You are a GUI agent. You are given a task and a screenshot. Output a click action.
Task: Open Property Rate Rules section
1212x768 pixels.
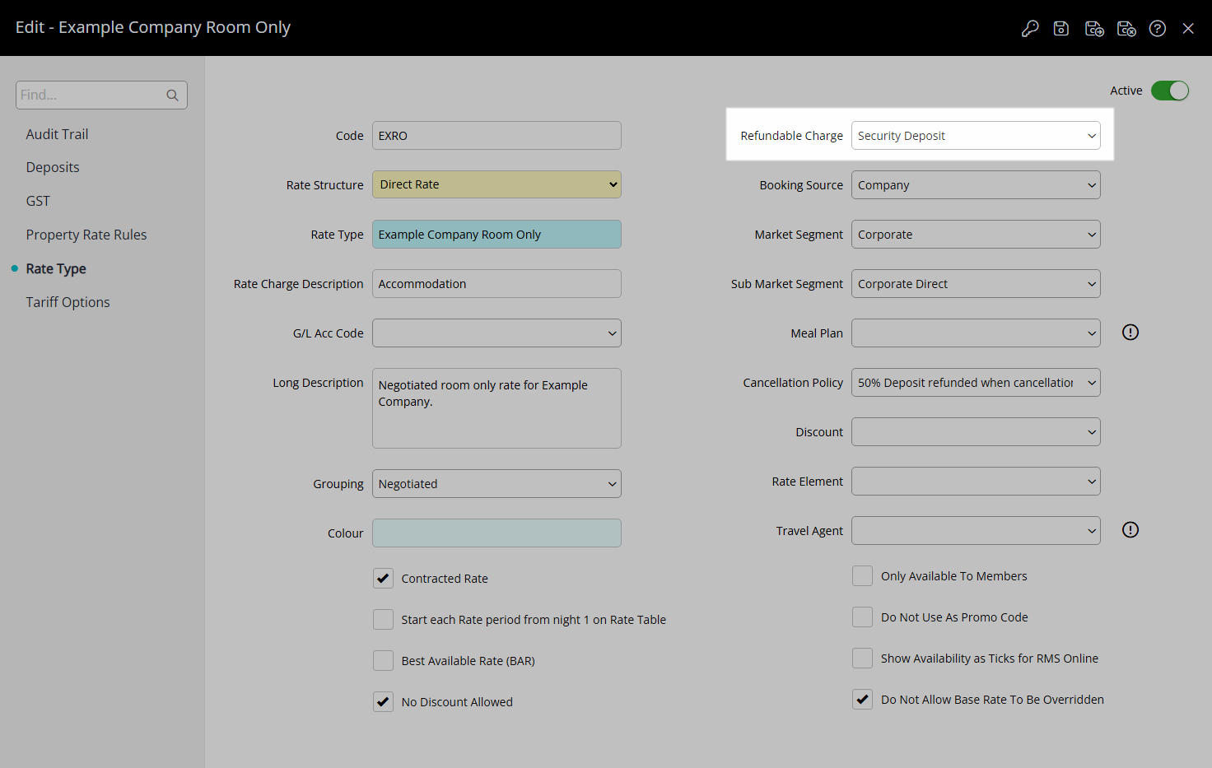tap(86, 235)
